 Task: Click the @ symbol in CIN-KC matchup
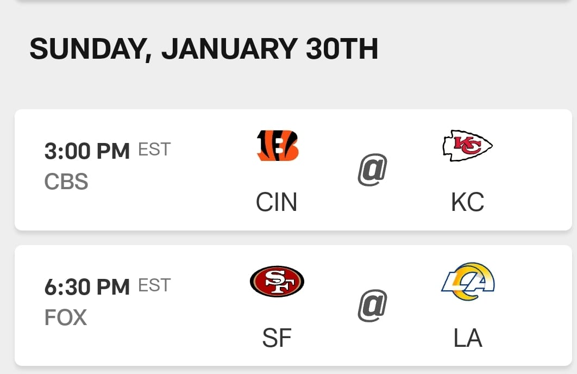(x=372, y=171)
